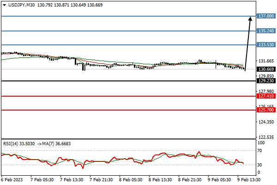
Task: Select the 133.530 price level label
Action: 266,44
